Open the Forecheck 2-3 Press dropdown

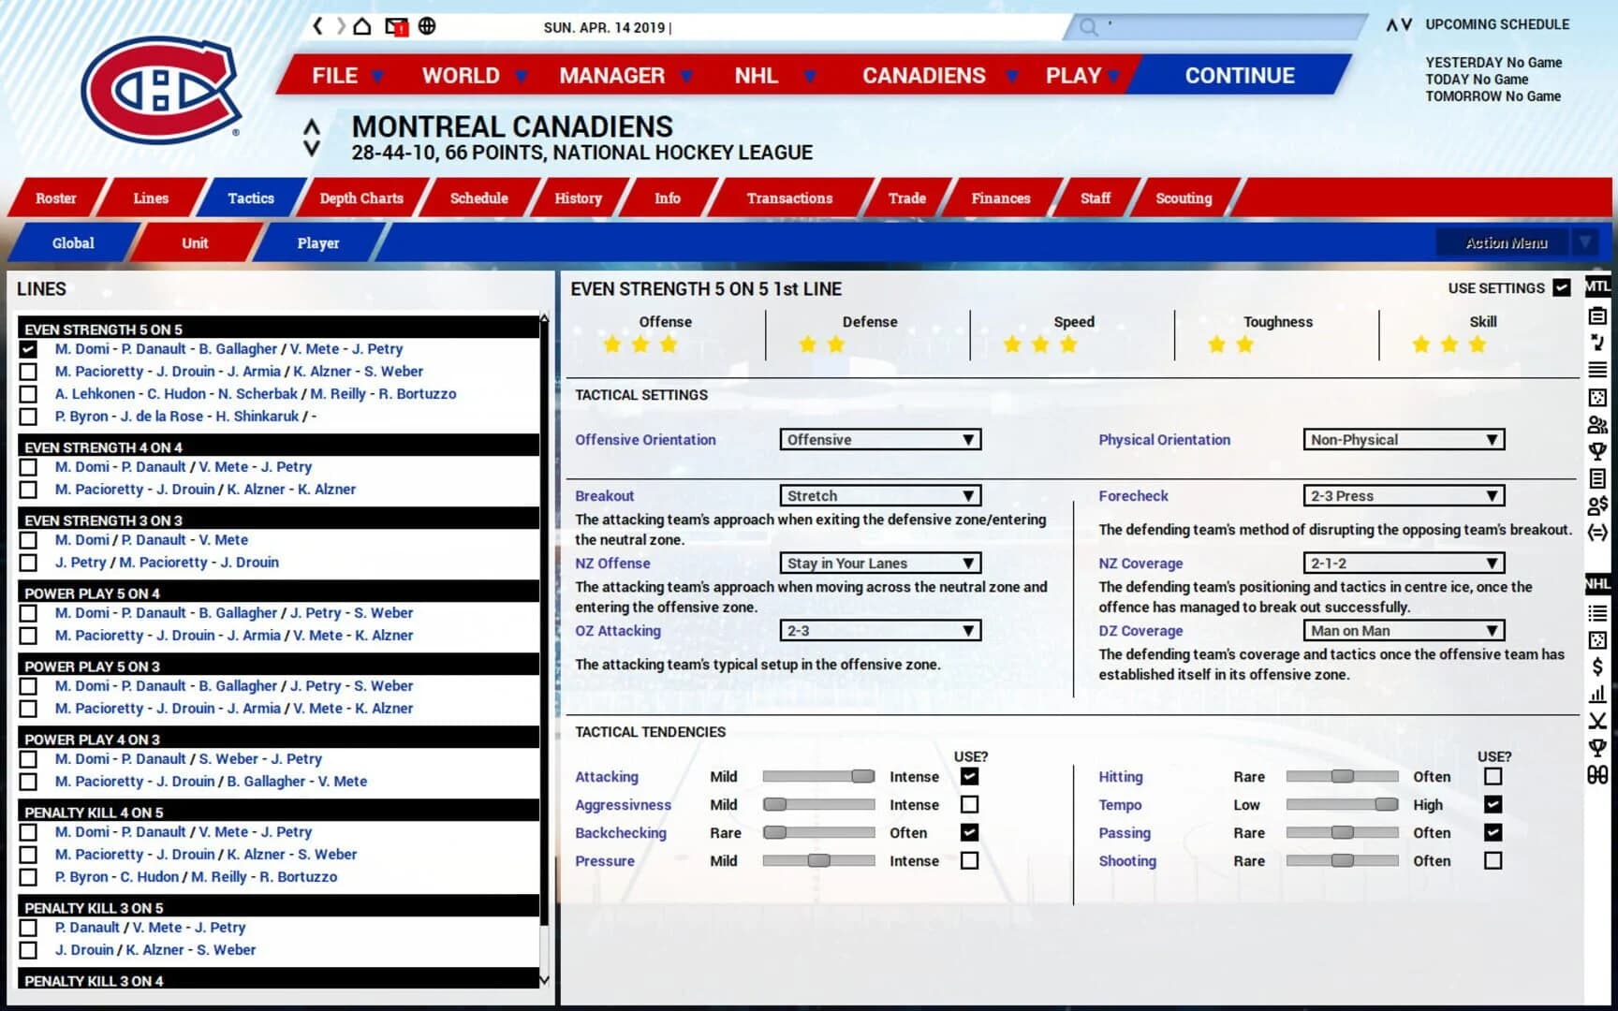click(1403, 495)
